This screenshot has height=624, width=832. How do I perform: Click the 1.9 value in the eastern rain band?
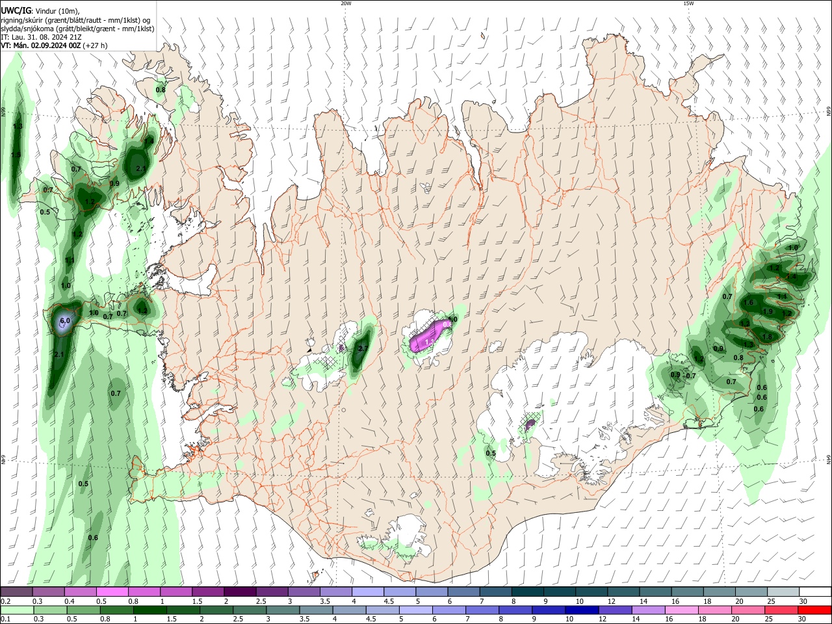tap(768, 312)
